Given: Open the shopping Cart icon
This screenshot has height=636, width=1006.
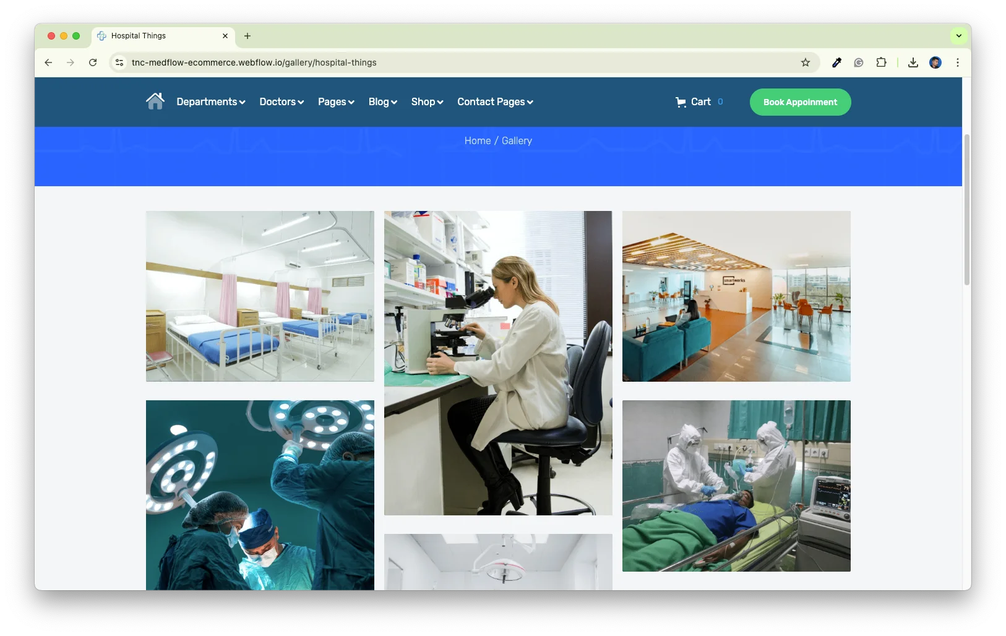Looking at the screenshot, I should 681,102.
